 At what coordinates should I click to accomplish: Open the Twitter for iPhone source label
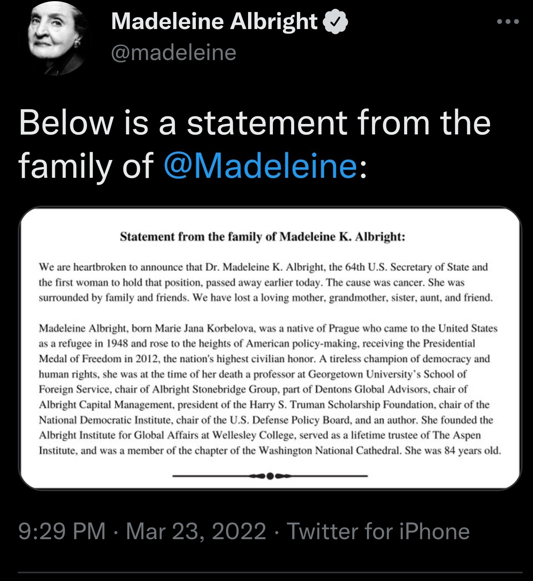click(378, 531)
